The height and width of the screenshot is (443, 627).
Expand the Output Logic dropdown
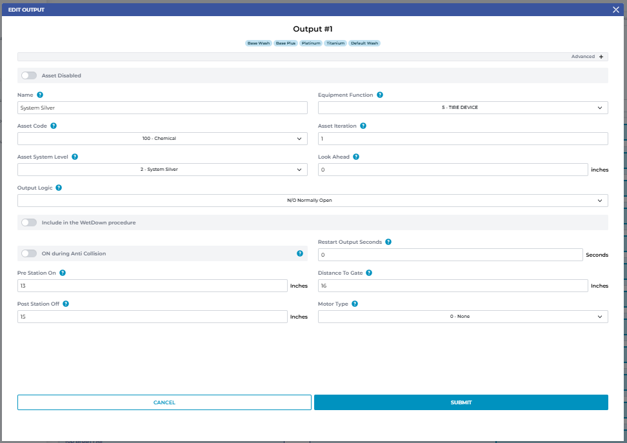point(312,201)
